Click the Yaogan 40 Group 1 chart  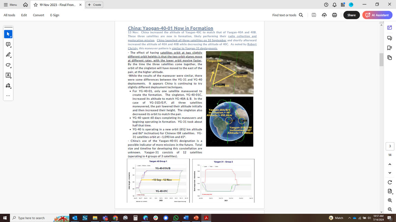click(x=158, y=181)
